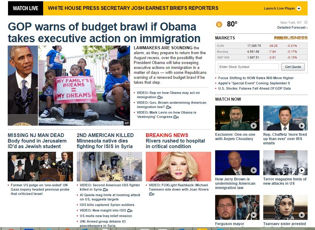Image resolution: width=315 pixels, height=230 pixels.
Task: Open 'FOXLight flashback: Michael Tammero' video link
Action: (x=178, y=187)
